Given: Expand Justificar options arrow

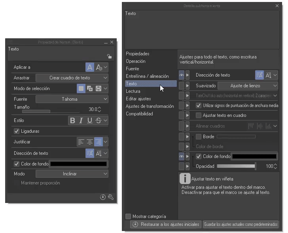Looking at the screenshot, I should 105,142.
